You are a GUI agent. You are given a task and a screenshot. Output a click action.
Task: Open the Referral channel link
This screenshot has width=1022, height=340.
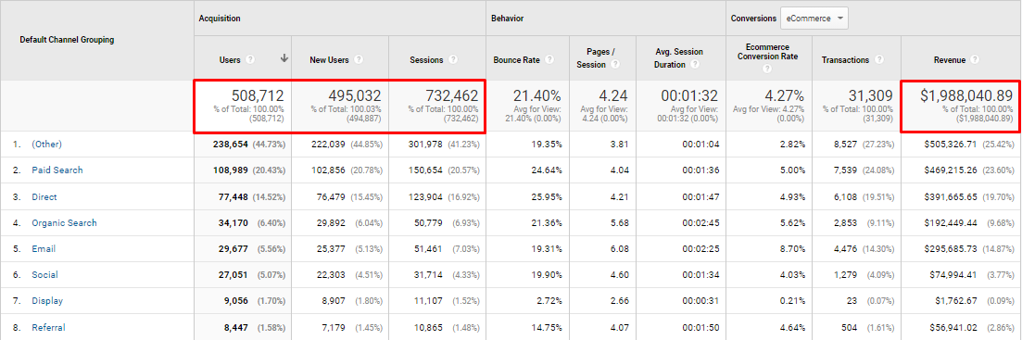pyautogui.click(x=49, y=327)
